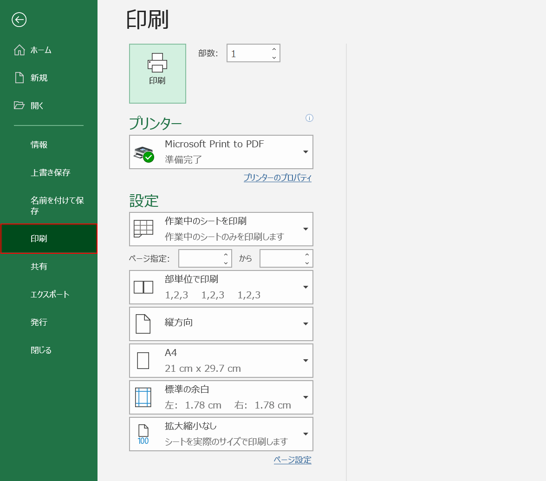This screenshot has width=546, height=481.
Task: Open the 部単位で印刷 collation dropdown
Action: 305,287
